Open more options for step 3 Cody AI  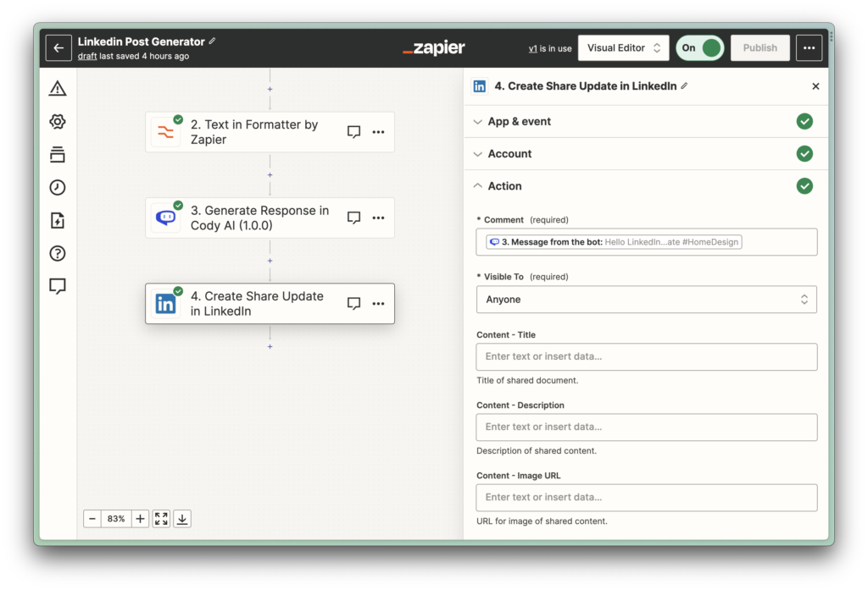click(379, 218)
